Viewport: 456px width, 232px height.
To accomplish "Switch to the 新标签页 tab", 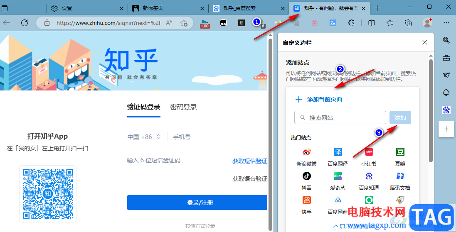I will pos(168,8).
